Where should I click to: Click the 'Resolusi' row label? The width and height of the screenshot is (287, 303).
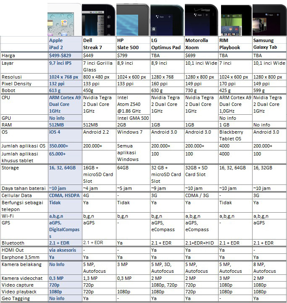(12, 77)
